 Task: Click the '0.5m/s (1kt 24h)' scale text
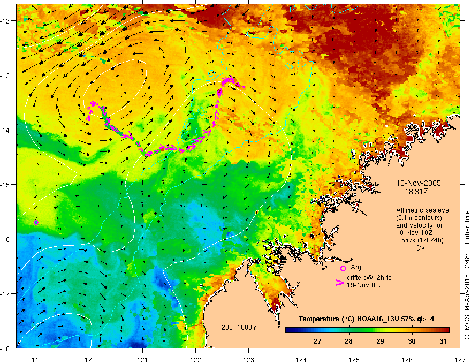coord(420,240)
